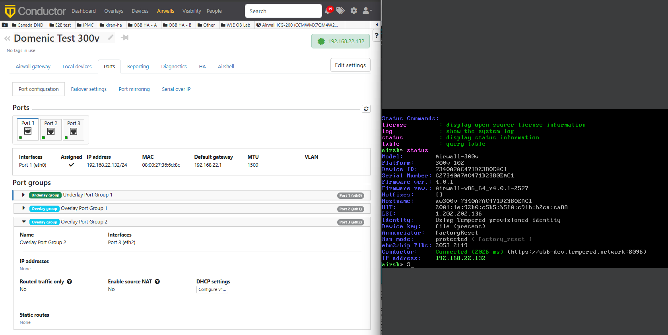
Task: Open Failover settings sub-tab
Action: tap(89, 89)
